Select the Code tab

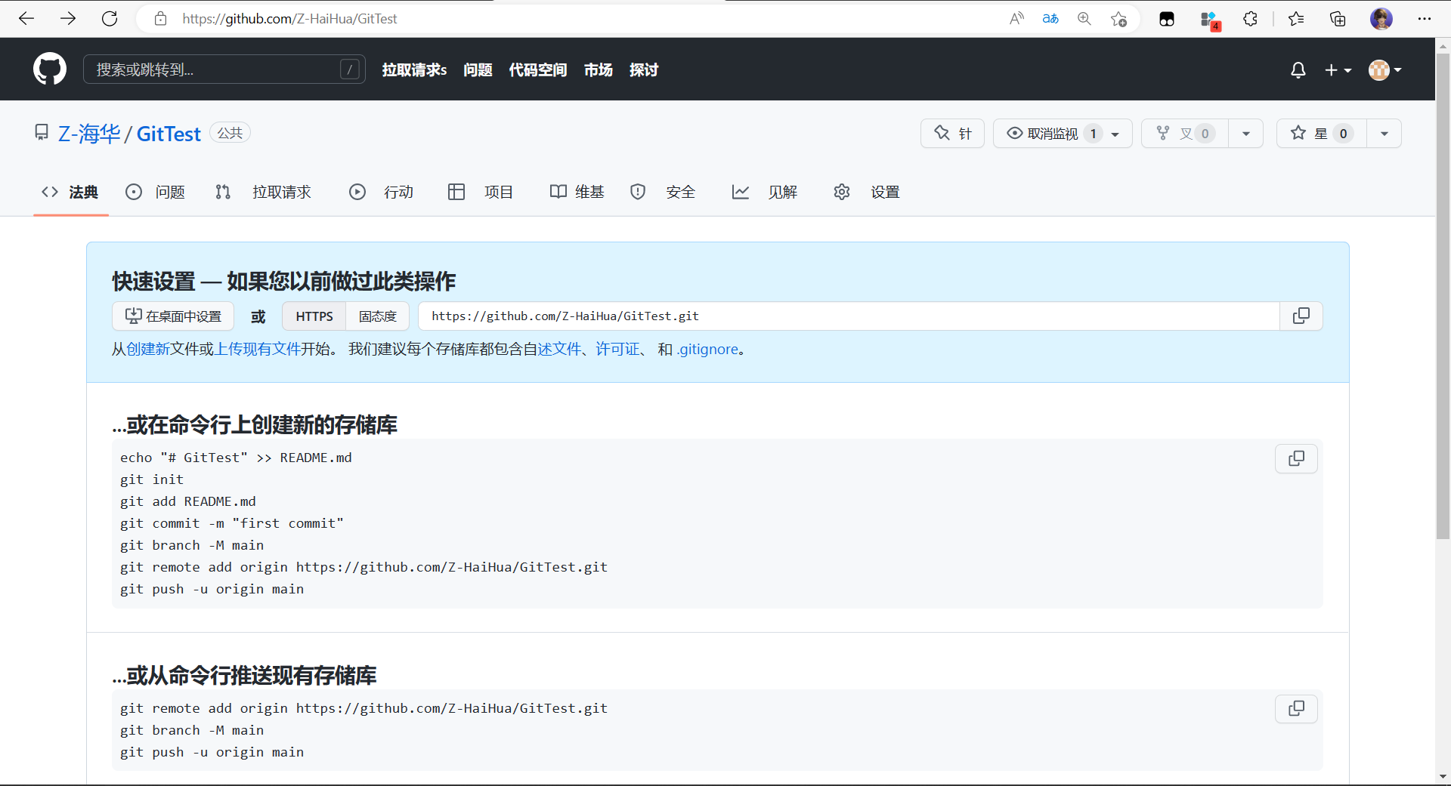tap(70, 193)
